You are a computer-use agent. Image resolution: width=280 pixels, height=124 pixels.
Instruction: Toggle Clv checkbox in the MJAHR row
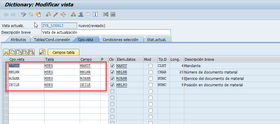(x=112, y=78)
